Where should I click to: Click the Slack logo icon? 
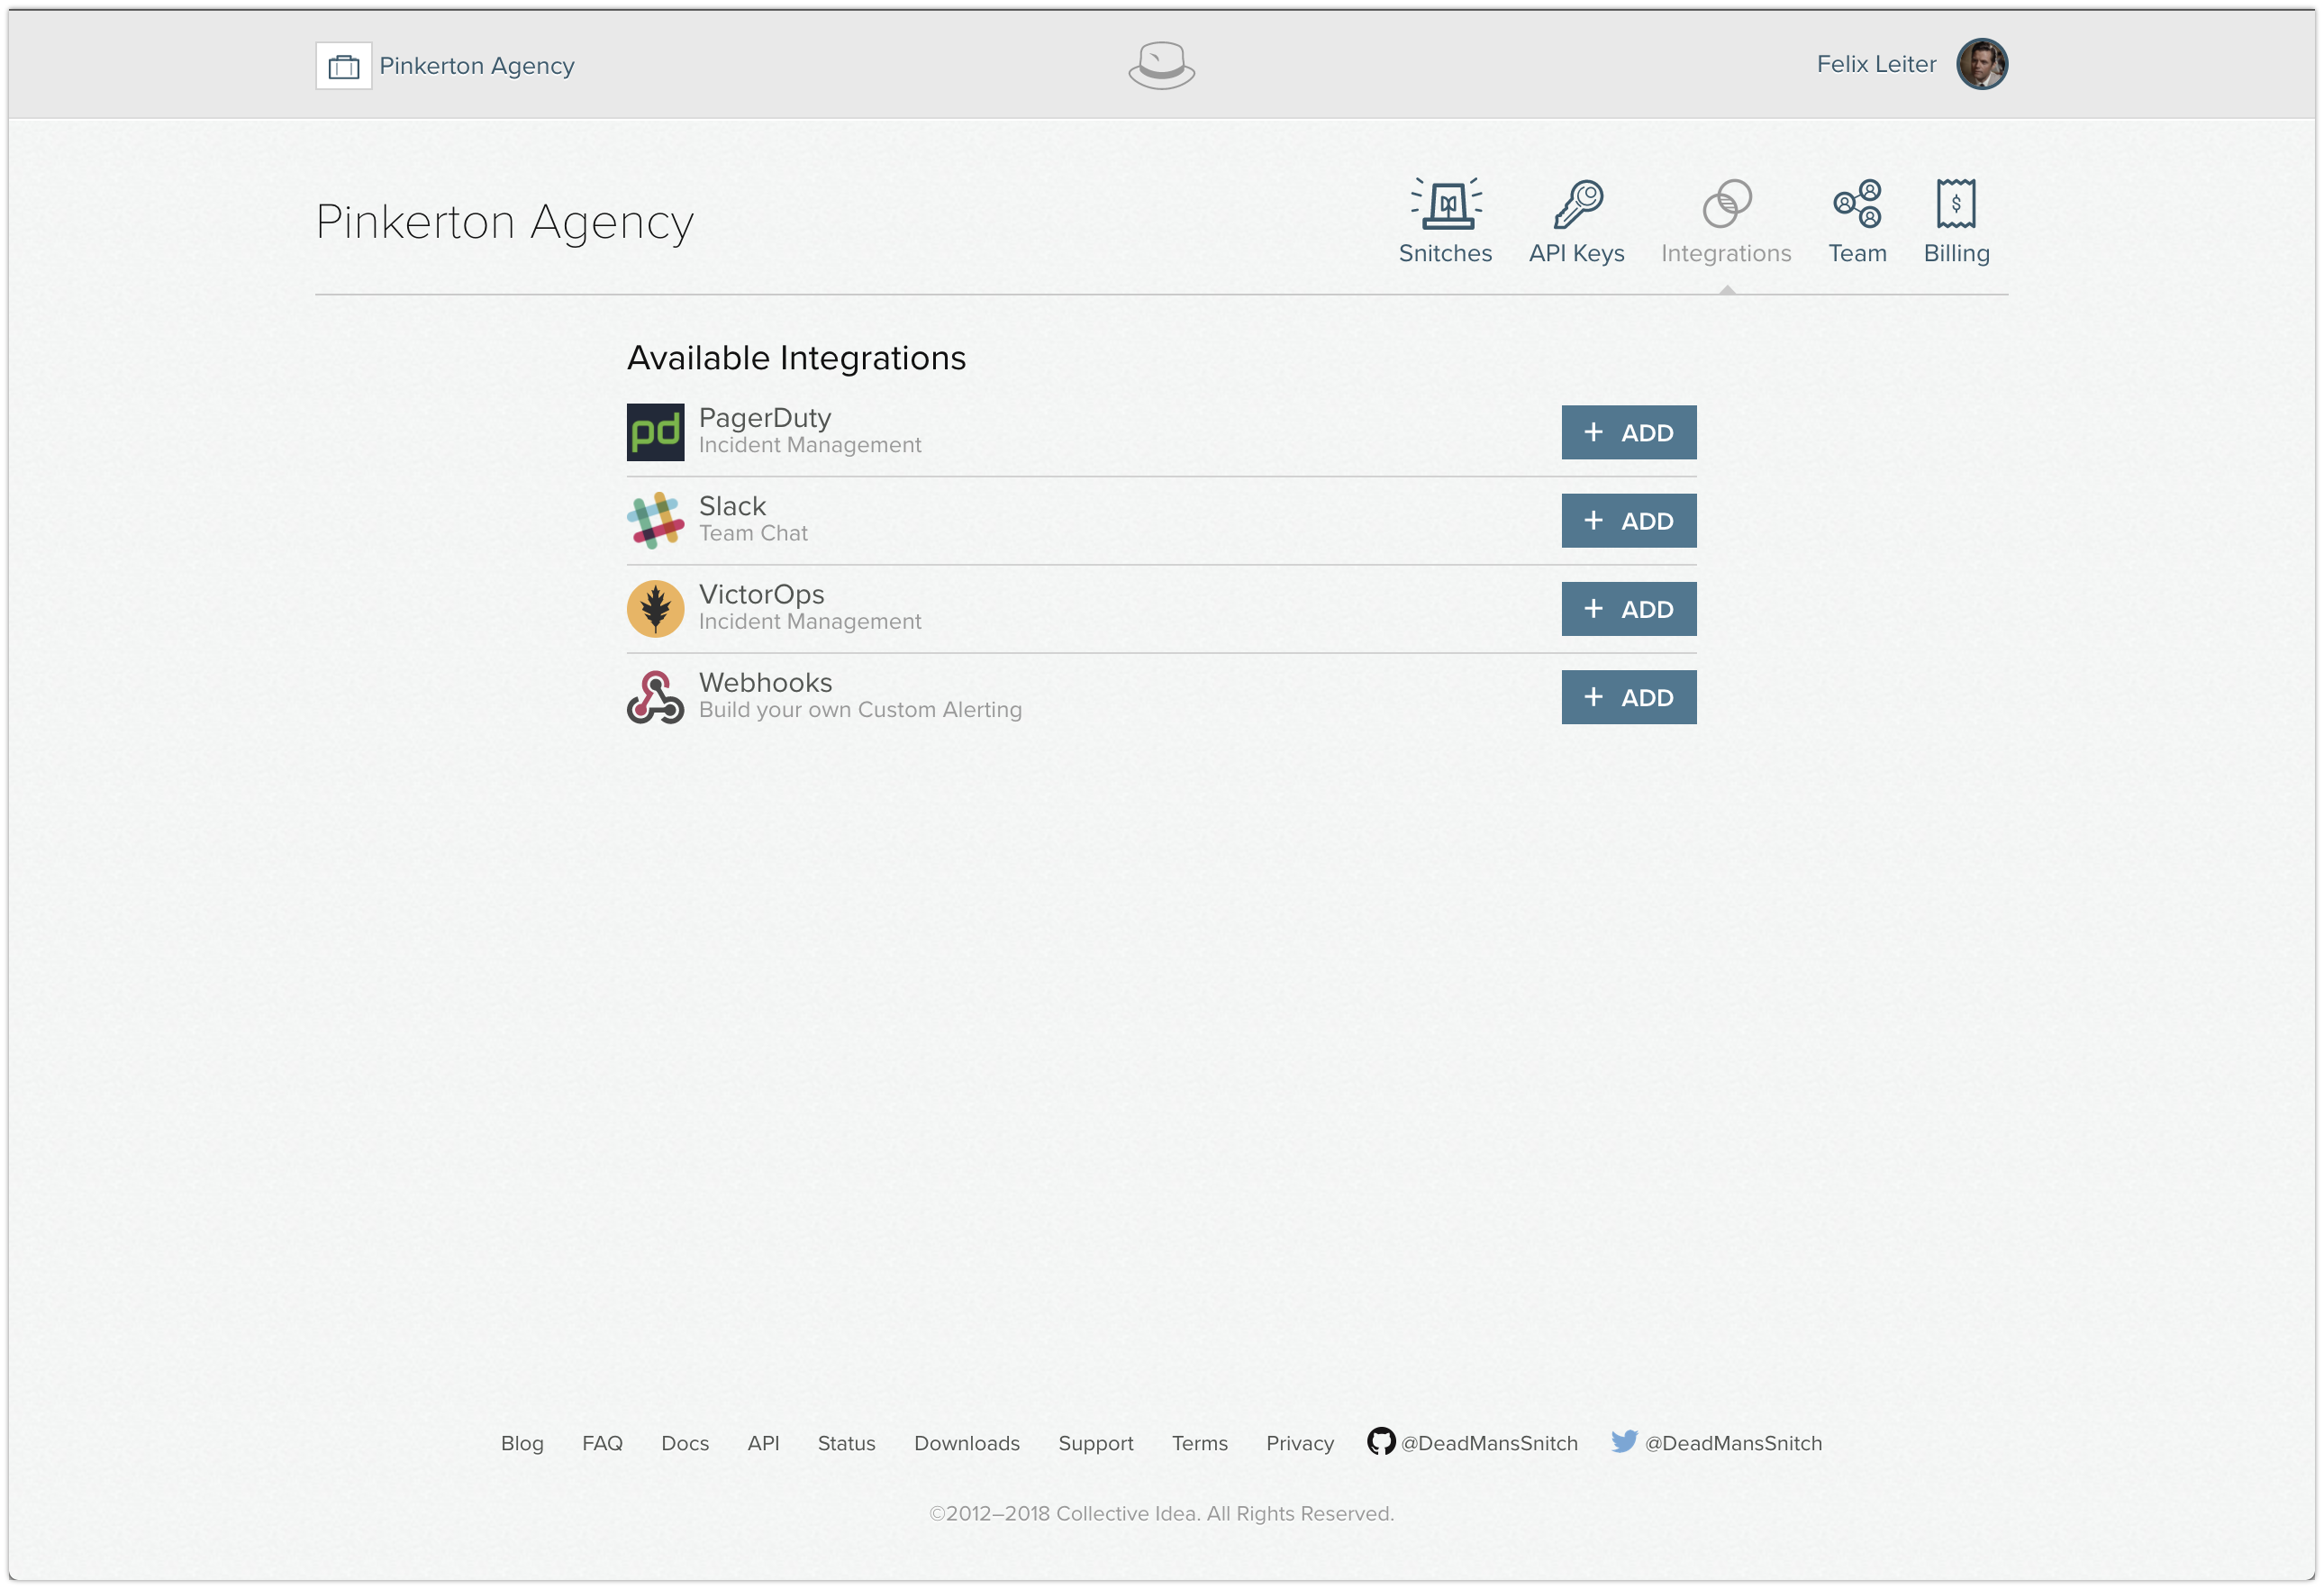pyautogui.click(x=655, y=520)
